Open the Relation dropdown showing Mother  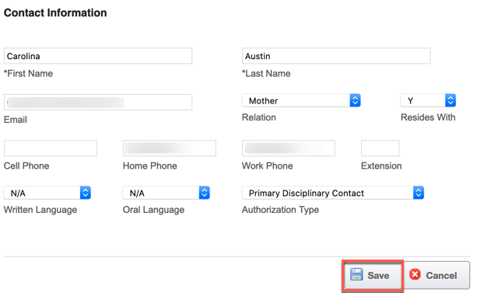point(301,100)
